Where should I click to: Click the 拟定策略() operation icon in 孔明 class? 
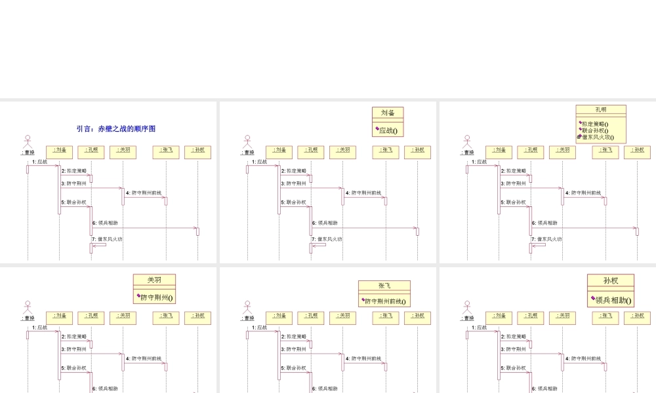pyautogui.click(x=580, y=123)
